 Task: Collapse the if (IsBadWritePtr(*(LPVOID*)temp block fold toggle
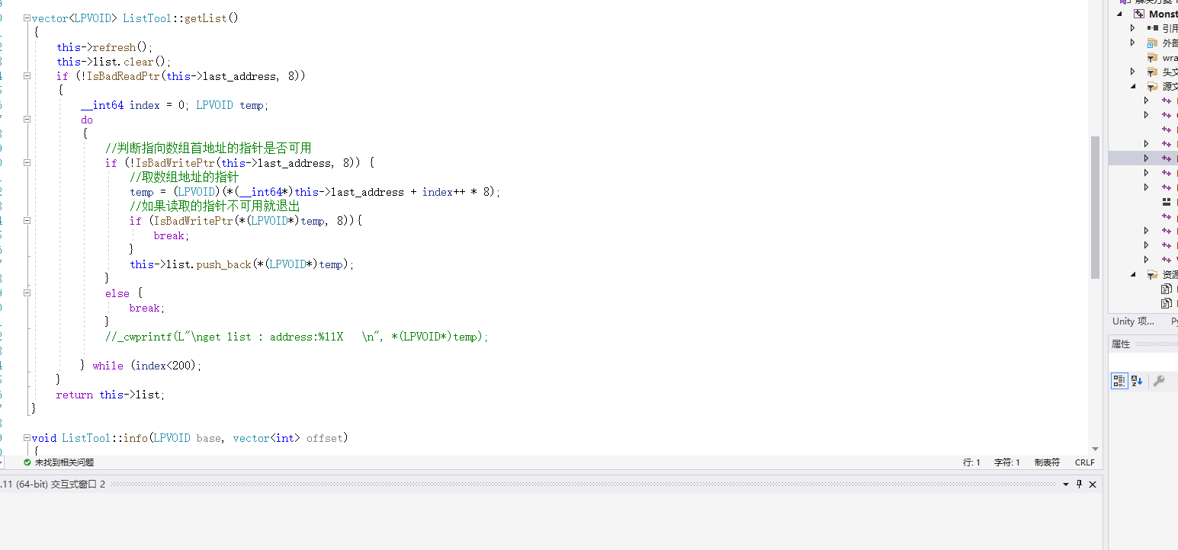(27, 220)
